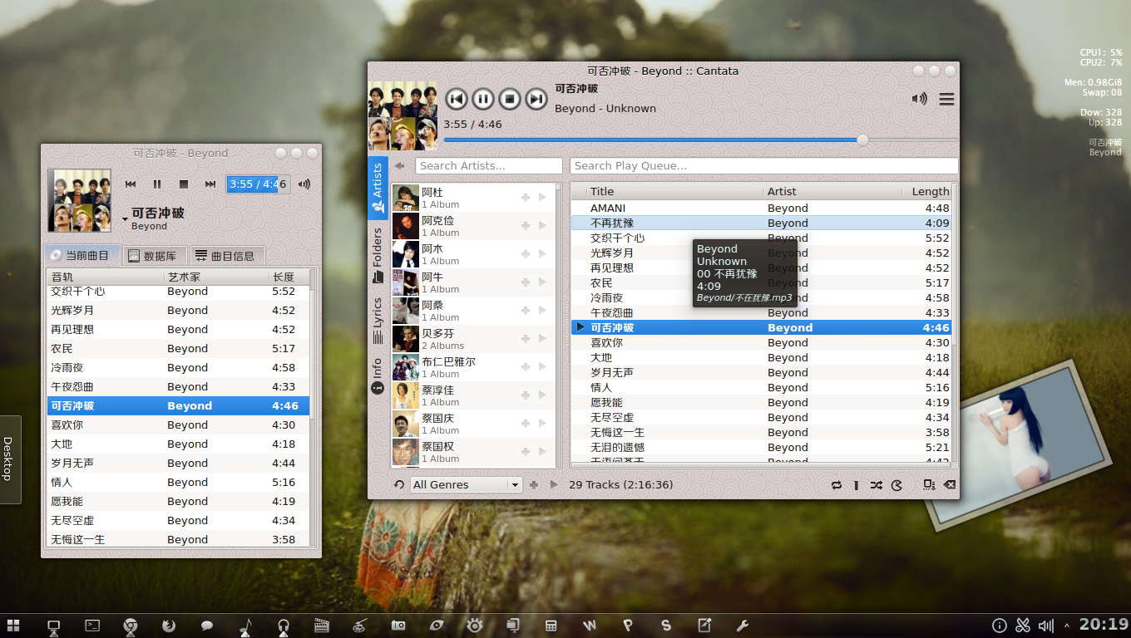
Task: Sort small player list by 长度 header
Action: (289, 277)
